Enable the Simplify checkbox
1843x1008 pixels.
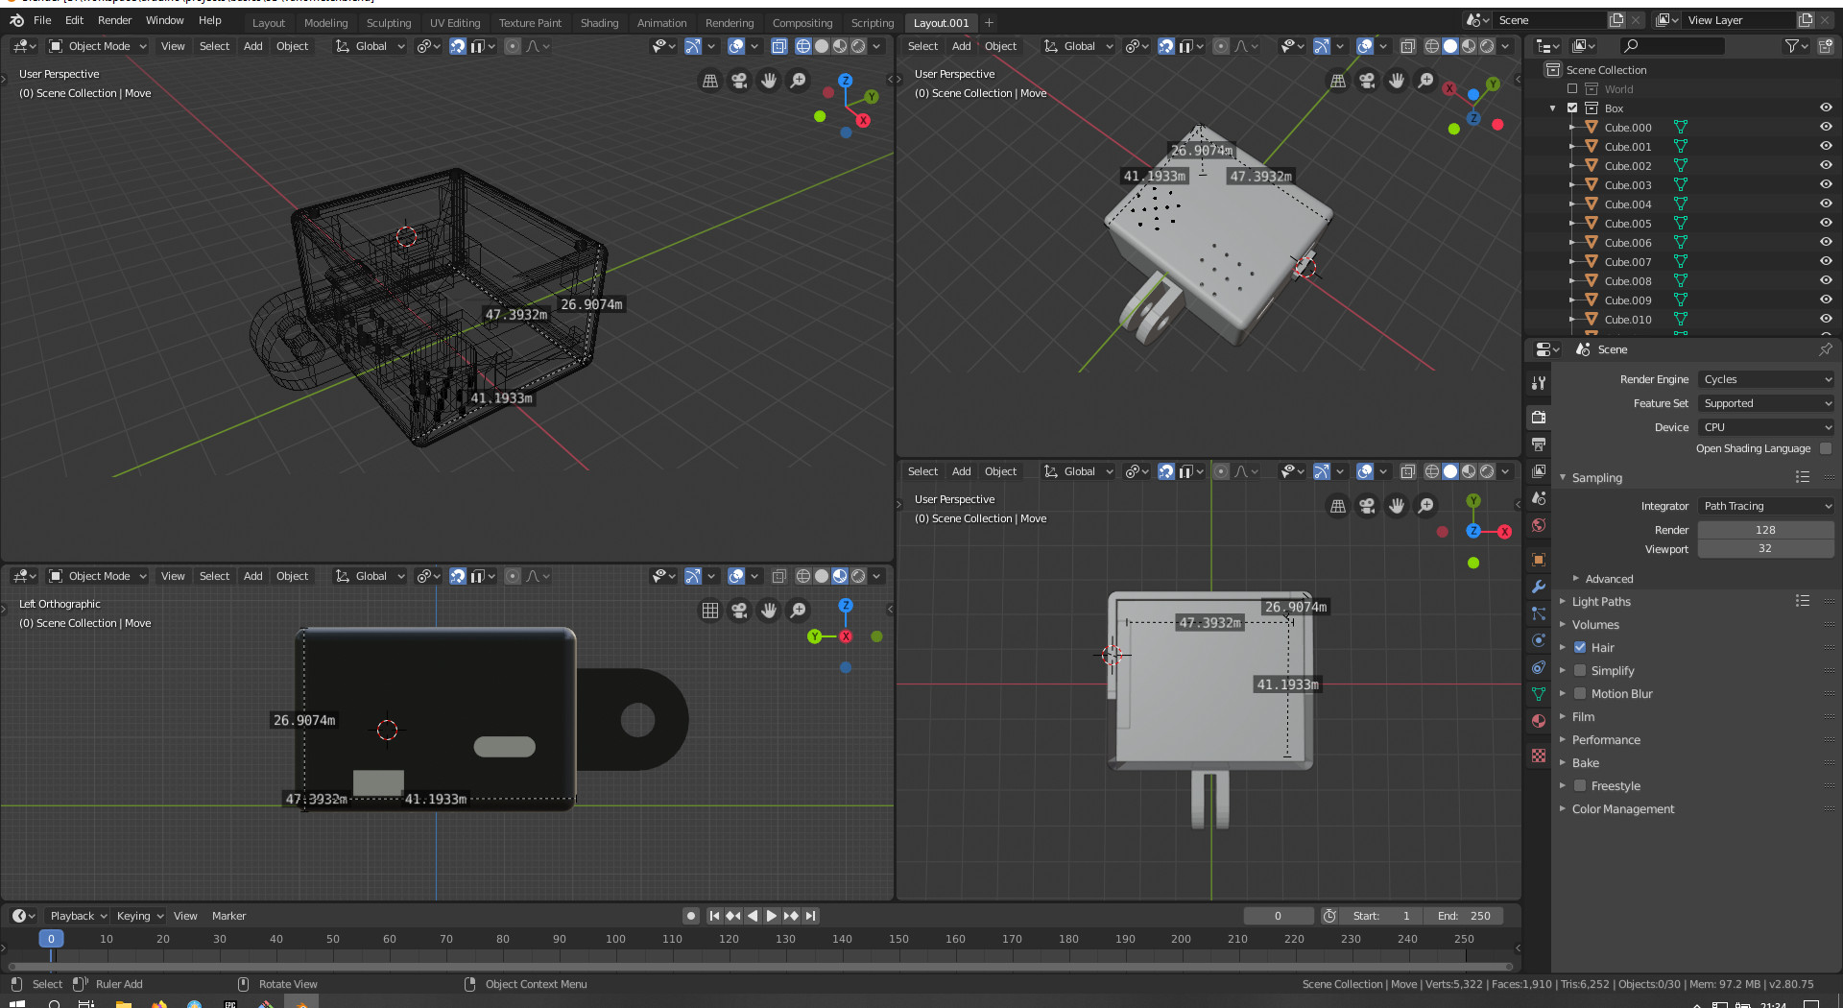(x=1580, y=670)
